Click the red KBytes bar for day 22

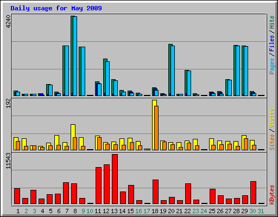(x=188, y=194)
